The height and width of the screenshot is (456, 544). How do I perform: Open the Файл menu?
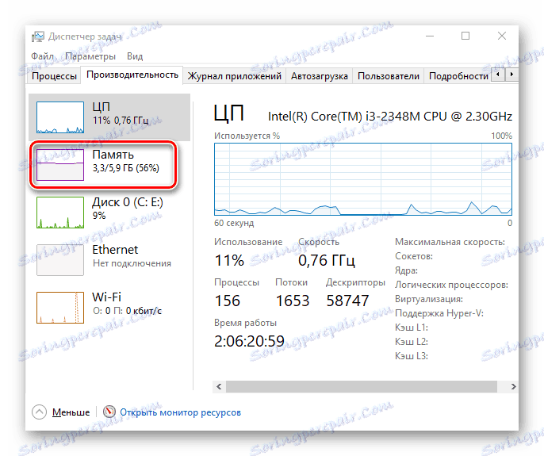click(42, 56)
